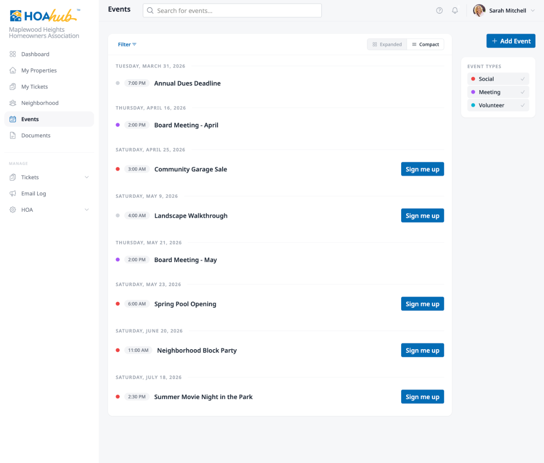Sign up for the Community Garage Sale
The height and width of the screenshot is (463, 544).
coord(422,169)
